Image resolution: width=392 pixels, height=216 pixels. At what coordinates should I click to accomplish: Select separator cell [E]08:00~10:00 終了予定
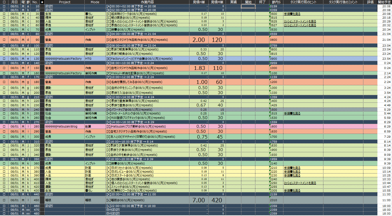pyautogui.click(x=147, y=63)
